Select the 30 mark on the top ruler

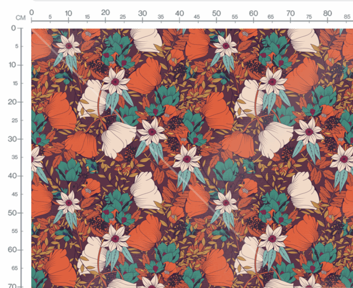click(142, 13)
